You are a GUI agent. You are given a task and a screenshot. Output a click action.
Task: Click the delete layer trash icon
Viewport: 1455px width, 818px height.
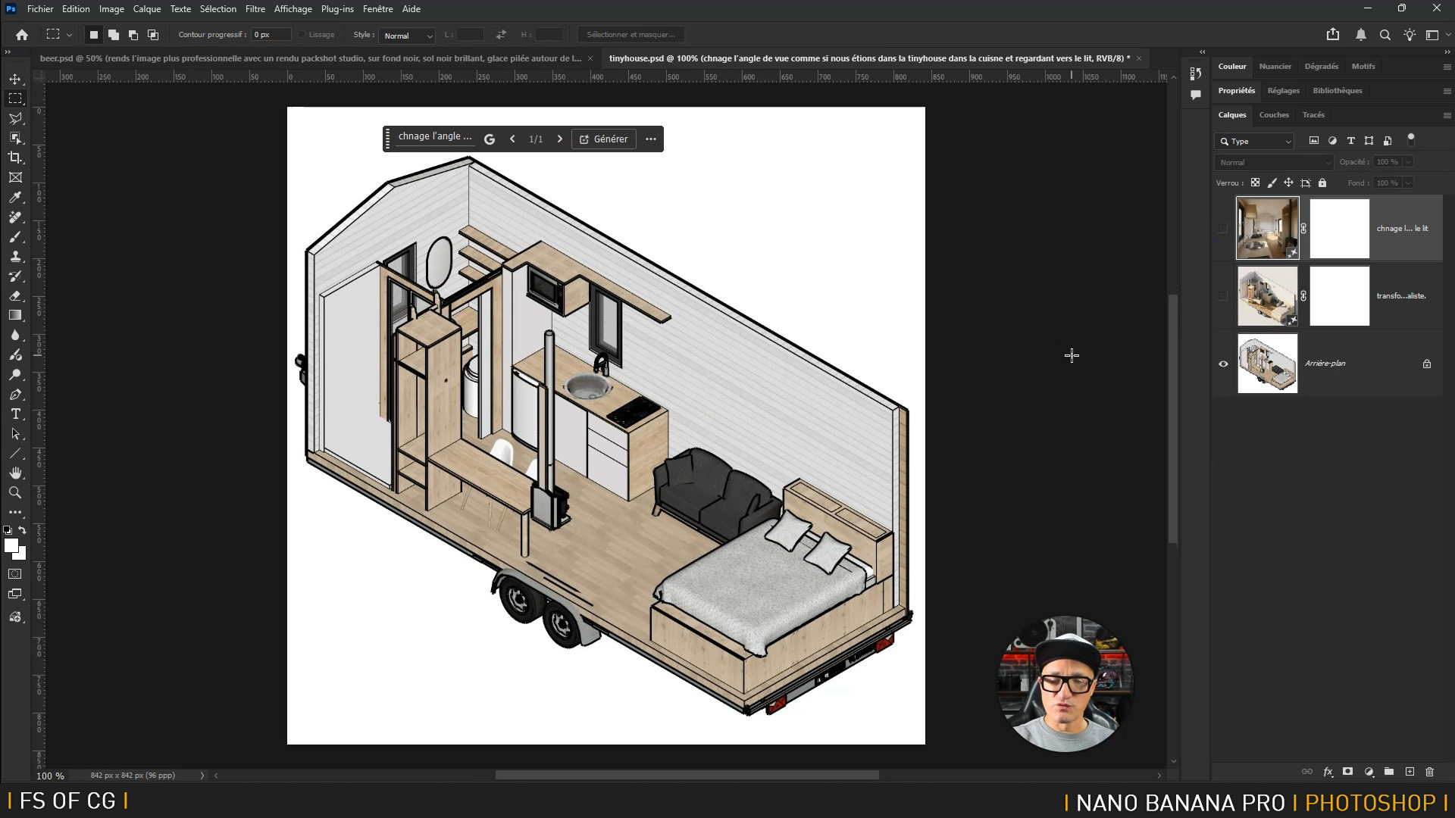[x=1430, y=772]
